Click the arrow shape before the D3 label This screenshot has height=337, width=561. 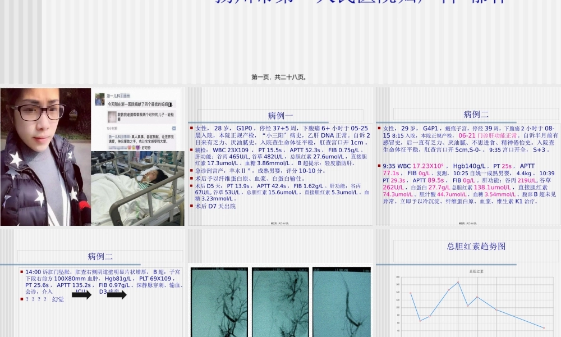pyautogui.click(x=116, y=294)
